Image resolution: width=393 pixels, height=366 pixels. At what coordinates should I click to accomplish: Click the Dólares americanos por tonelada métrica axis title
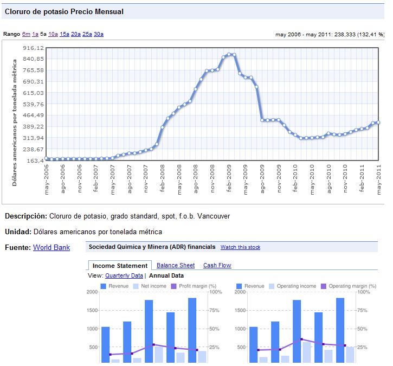pyautogui.click(x=15, y=123)
